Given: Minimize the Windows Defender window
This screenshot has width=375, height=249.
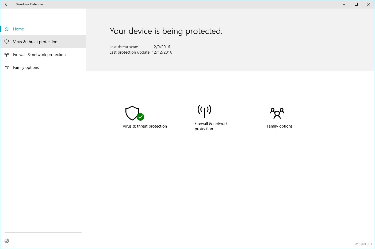Looking at the screenshot, I should [344, 4].
